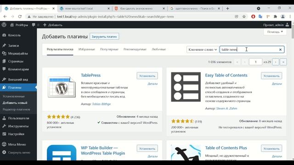Open the translate extension icon

click(x=260, y=16)
